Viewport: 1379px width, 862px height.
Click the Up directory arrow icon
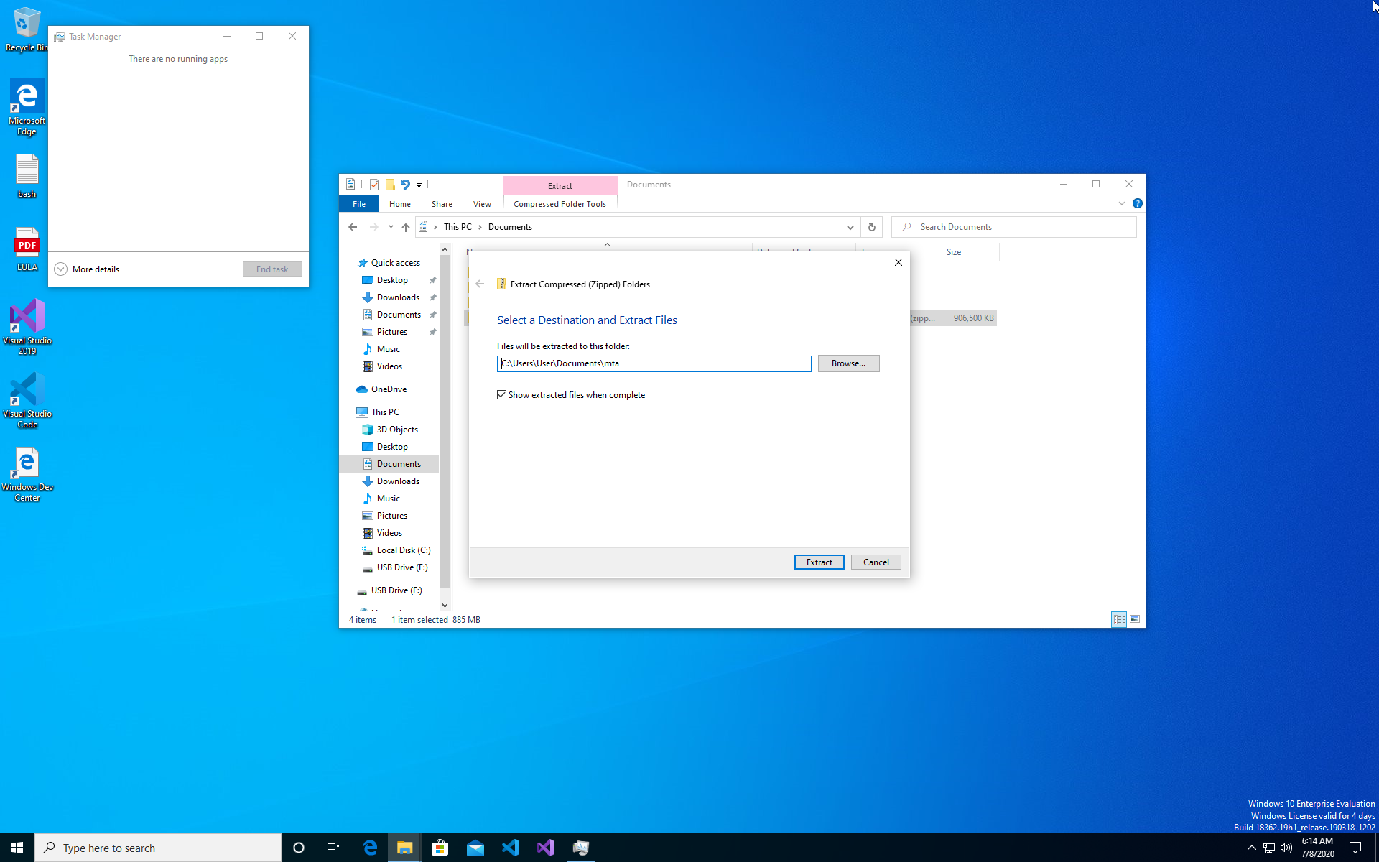[x=406, y=227]
